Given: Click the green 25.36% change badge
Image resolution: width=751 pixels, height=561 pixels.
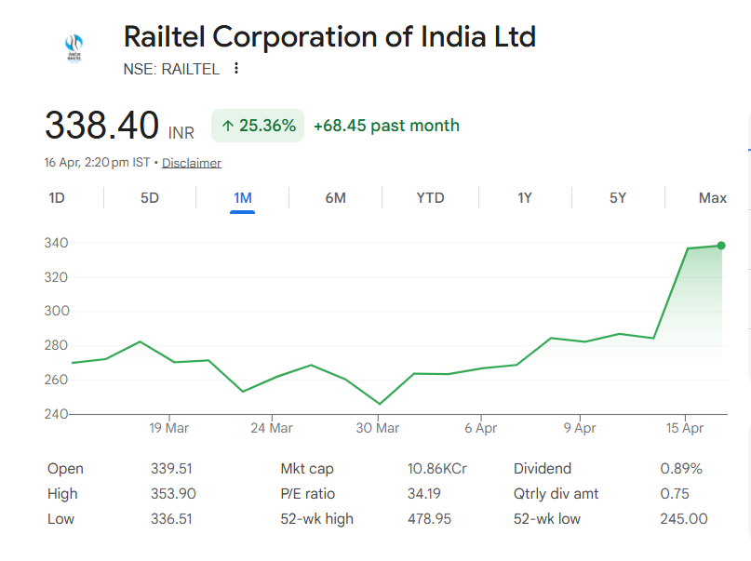Looking at the screenshot, I should point(258,124).
